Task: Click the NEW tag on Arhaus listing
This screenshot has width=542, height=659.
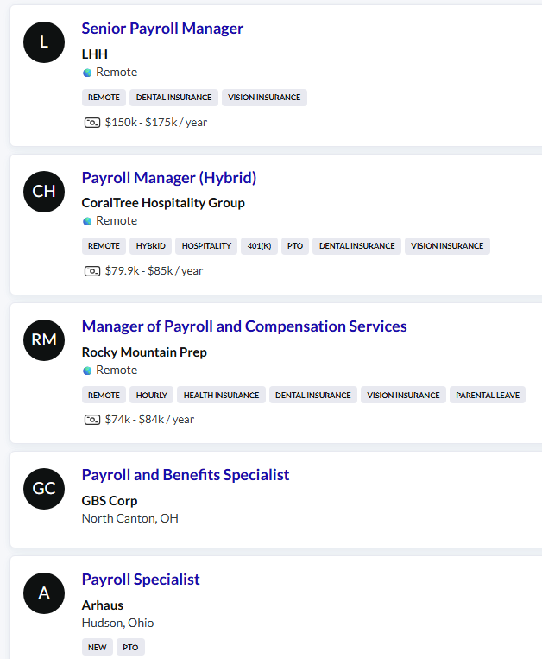Action: 98,647
